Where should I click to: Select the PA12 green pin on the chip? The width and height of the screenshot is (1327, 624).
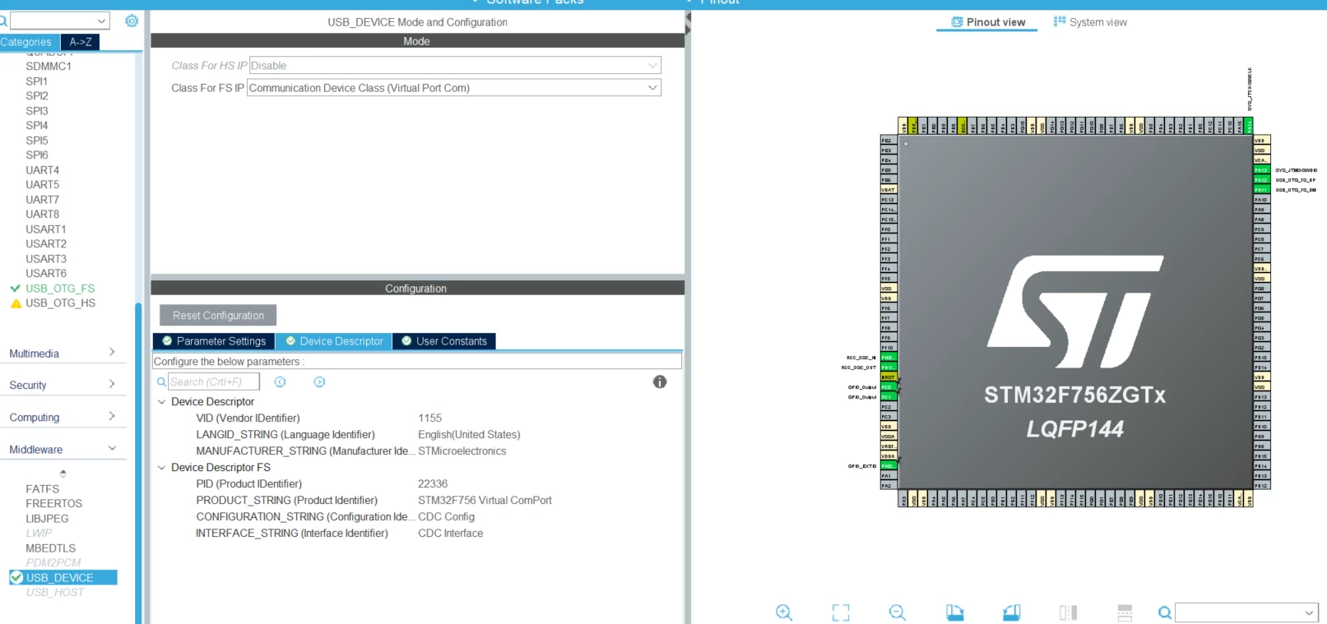[1260, 180]
